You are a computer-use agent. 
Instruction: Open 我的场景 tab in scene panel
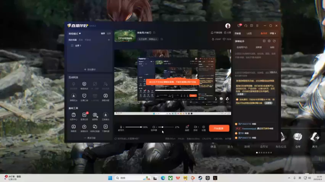[73, 40]
